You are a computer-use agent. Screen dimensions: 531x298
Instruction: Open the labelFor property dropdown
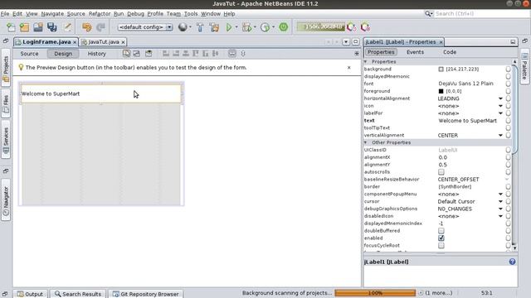coord(500,113)
